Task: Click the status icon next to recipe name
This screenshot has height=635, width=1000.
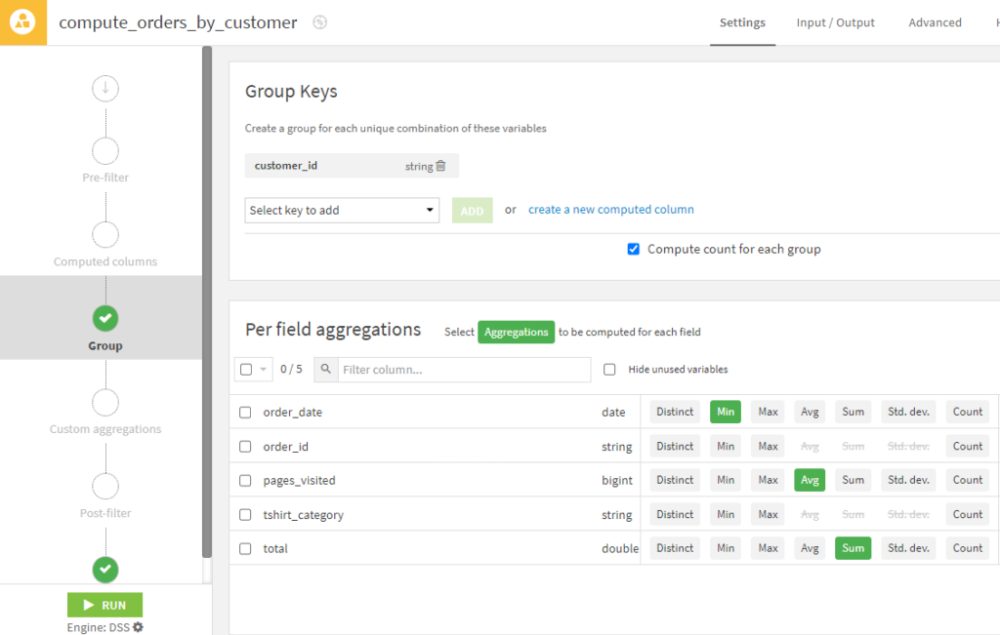Action: 319,22
